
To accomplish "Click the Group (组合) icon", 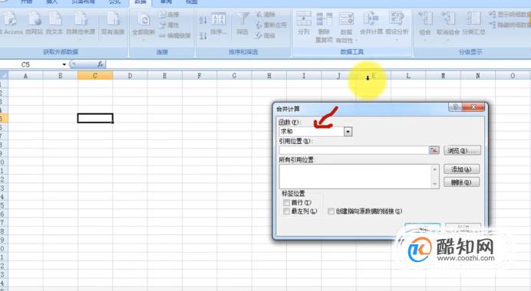I will [x=425, y=19].
